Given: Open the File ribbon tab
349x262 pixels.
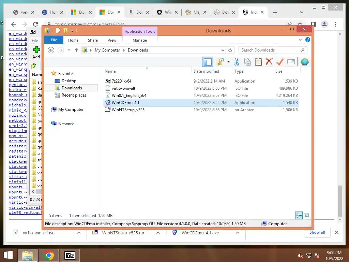Looking at the screenshot, I should pyautogui.click(x=54, y=40).
